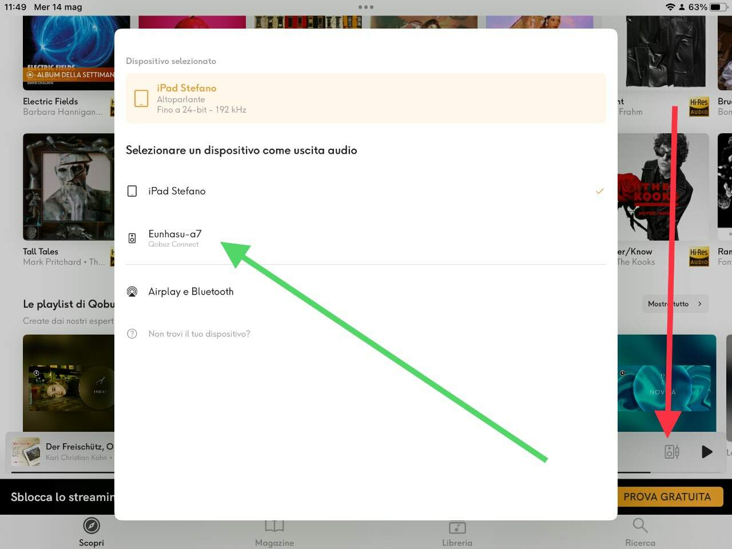Click the checkmark on iPad Stefano row
This screenshot has height=549, width=732.
tap(599, 191)
